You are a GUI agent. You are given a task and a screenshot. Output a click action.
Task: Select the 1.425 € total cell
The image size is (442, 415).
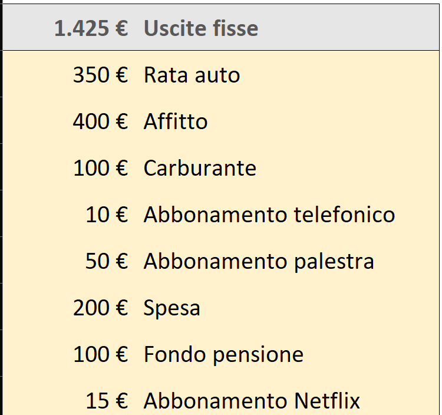click(91, 28)
